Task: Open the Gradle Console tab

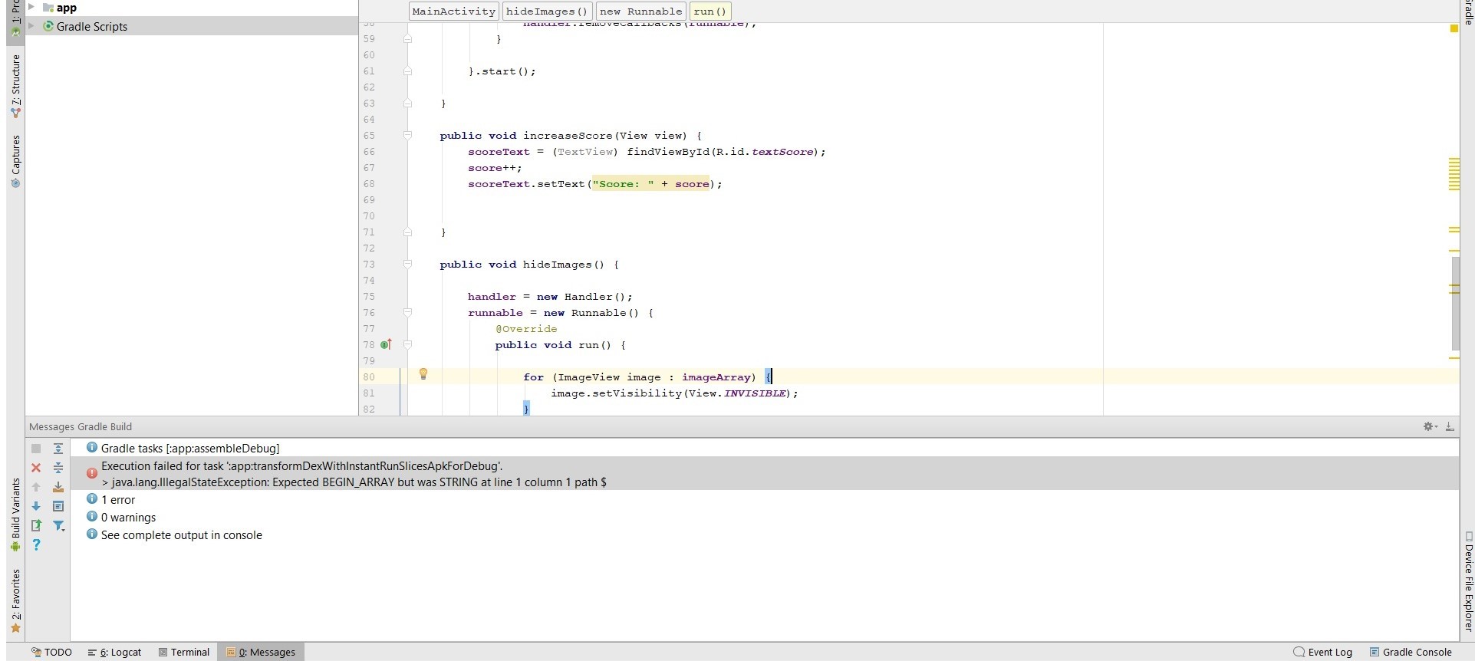Action: (x=1411, y=652)
